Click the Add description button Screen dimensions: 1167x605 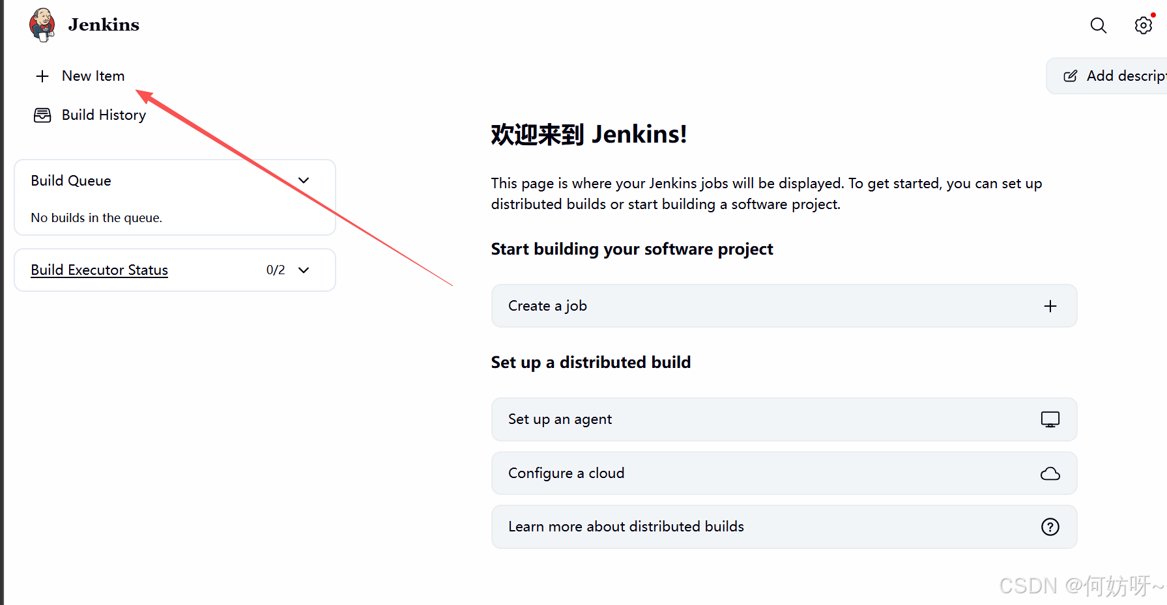[x=1106, y=76]
